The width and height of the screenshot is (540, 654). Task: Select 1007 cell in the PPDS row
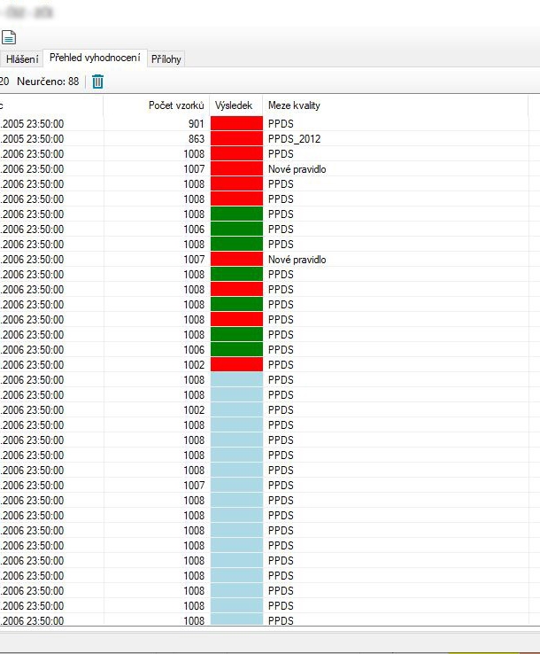click(157, 485)
